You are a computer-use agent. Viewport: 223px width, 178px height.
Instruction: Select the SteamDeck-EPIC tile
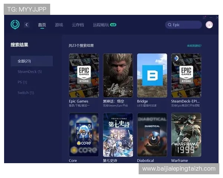tap(186, 75)
